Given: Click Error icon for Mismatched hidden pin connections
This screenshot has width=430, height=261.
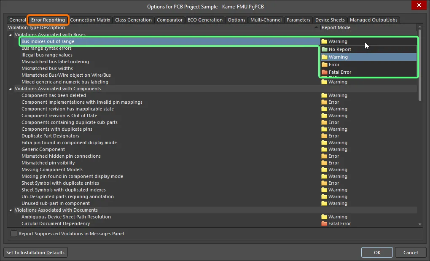Looking at the screenshot, I should [x=324, y=156].
